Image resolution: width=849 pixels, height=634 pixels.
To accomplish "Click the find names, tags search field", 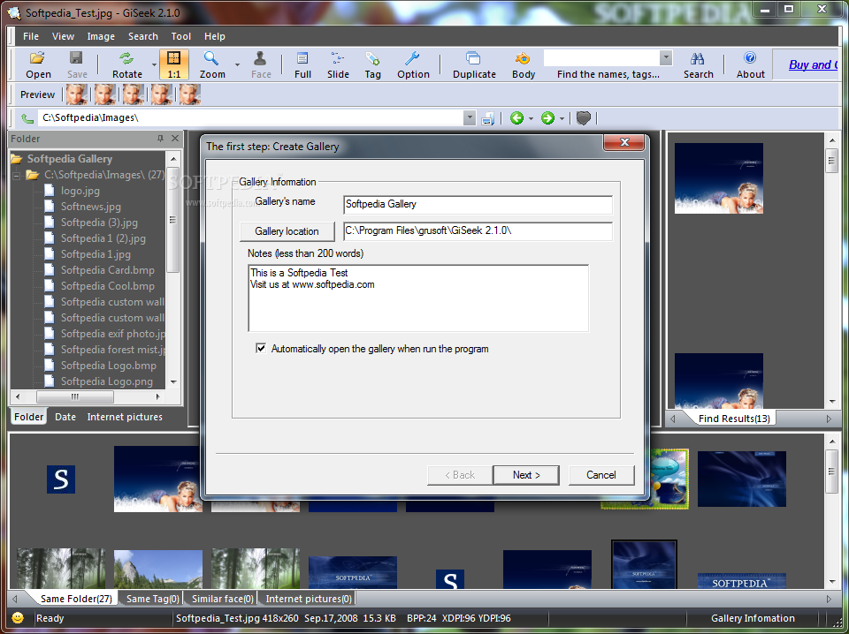I will coord(601,57).
